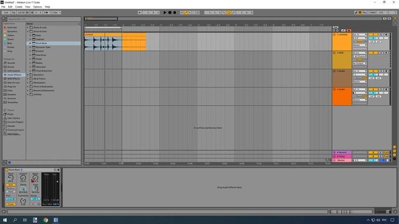Select the Erosion device in browser list
The width and height of the screenshot is (399, 224).
point(40,51)
